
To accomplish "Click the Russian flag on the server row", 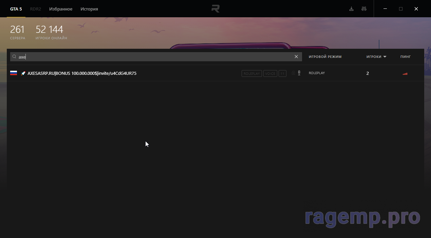I will (x=13, y=73).
